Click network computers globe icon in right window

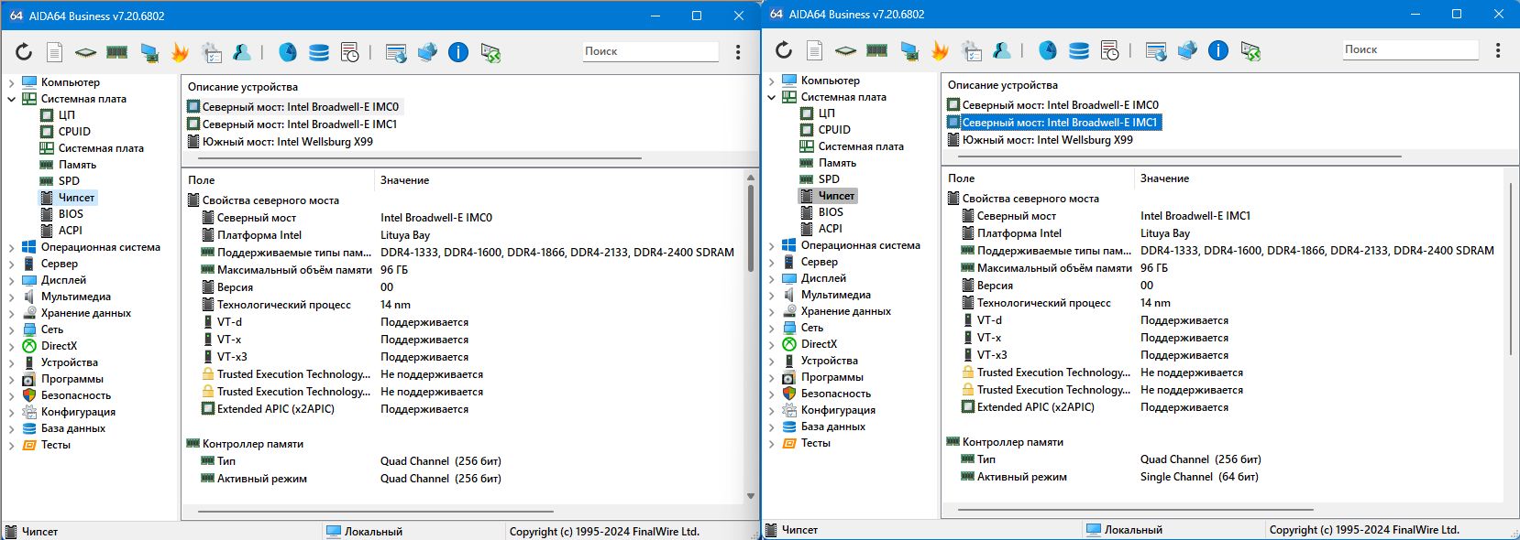[1187, 50]
